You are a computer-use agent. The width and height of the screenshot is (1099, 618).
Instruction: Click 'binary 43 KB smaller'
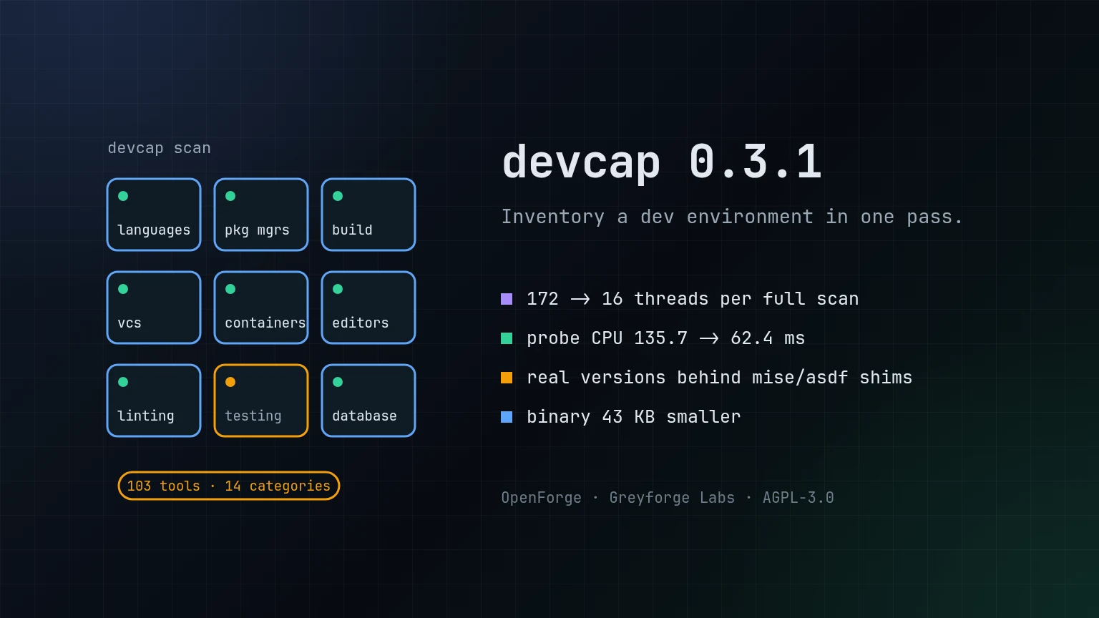pyautogui.click(x=634, y=417)
